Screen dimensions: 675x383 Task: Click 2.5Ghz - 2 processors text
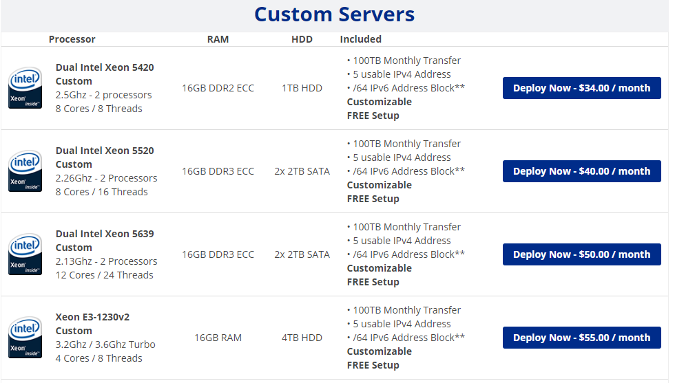tap(104, 95)
